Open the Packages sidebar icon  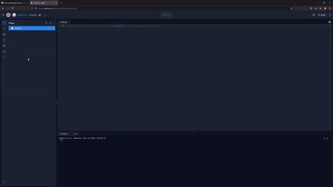[x=4, y=34]
